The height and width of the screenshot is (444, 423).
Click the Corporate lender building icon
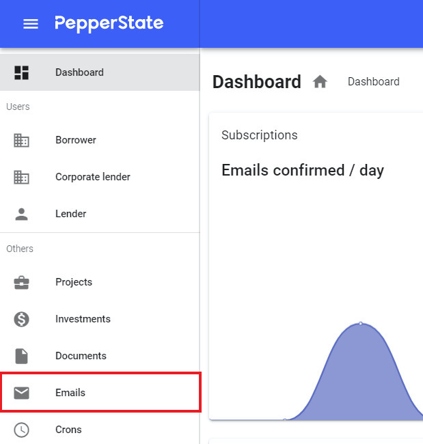[x=22, y=177]
